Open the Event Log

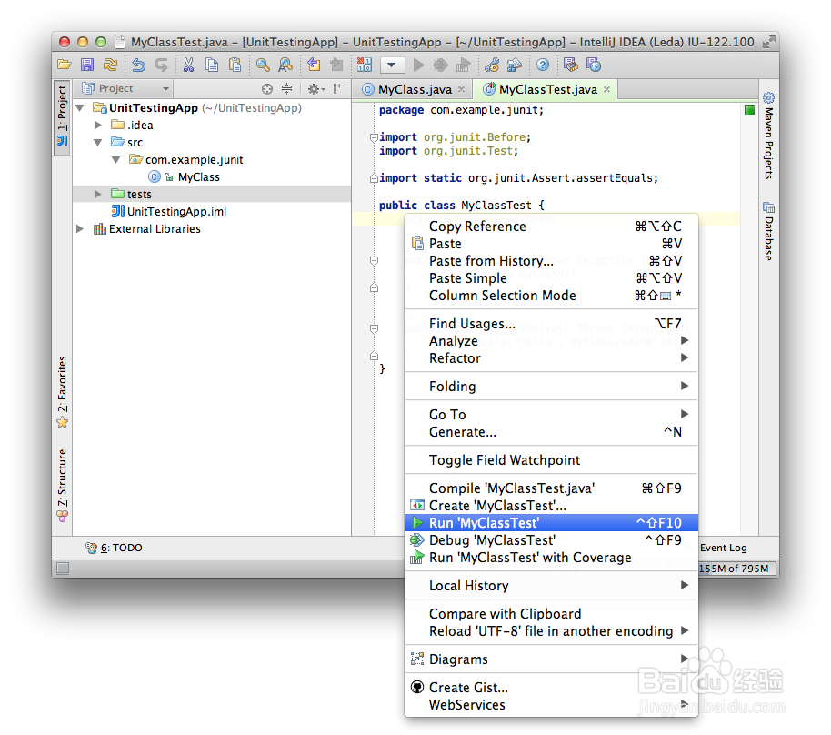click(x=723, y=548)
